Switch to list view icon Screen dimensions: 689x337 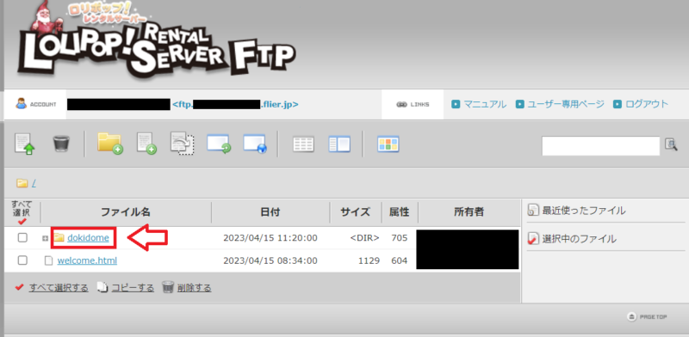pos(303,144)
